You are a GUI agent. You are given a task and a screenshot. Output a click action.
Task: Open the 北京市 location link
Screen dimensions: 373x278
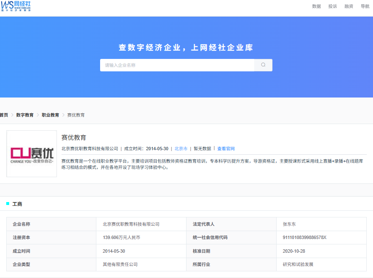click(x=181, y=149)
